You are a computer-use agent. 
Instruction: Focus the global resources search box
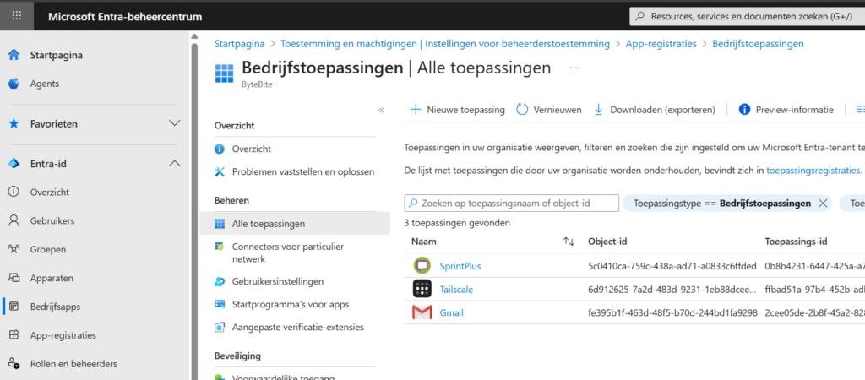point(748,16)
